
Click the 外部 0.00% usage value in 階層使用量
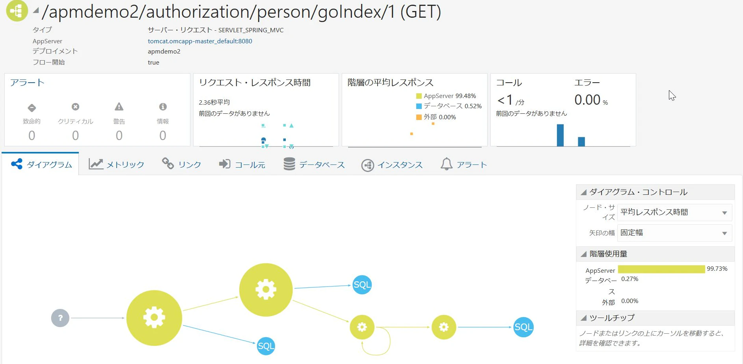[630, 301]
